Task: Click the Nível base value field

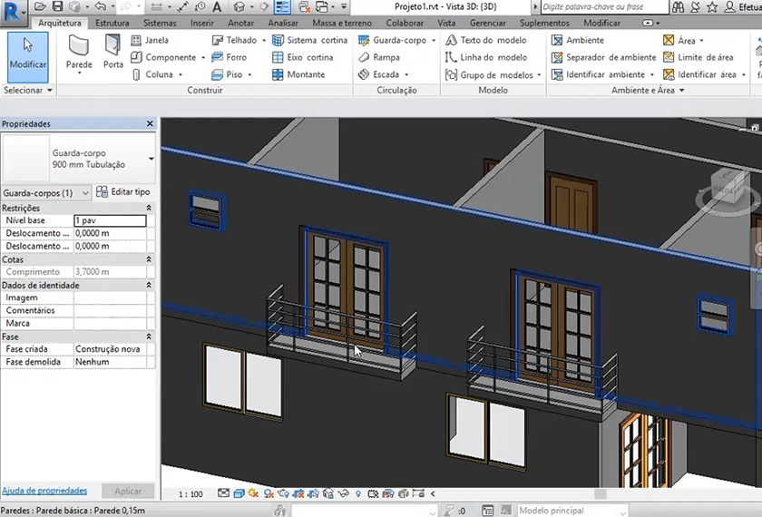Action: click(x=110, y=220)
